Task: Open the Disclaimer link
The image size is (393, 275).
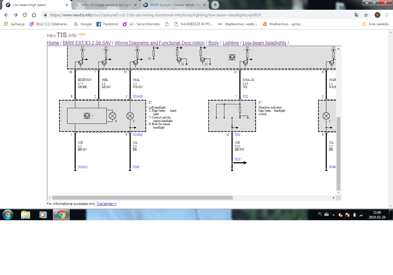Action: click(107, 204)
